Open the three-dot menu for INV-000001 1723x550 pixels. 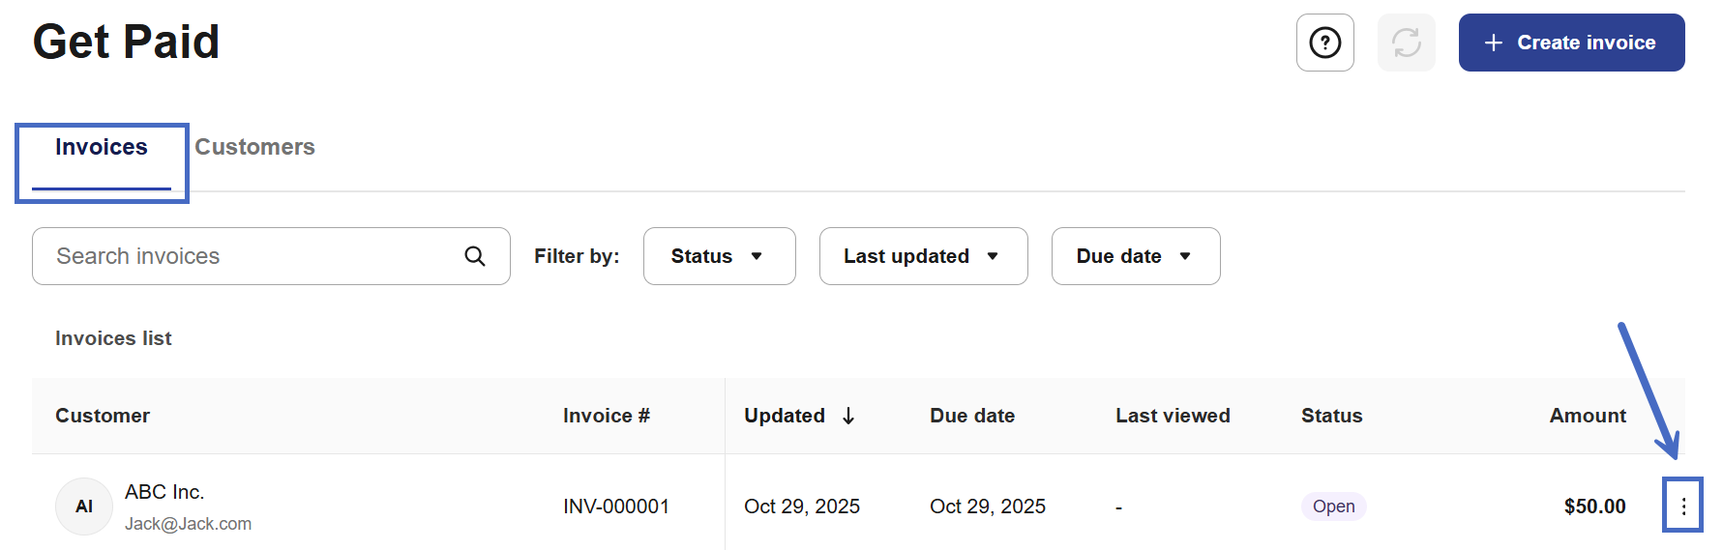point(1683,507)
